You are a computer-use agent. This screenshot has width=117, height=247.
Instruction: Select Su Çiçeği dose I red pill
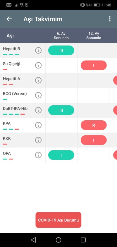click(94, 65)
